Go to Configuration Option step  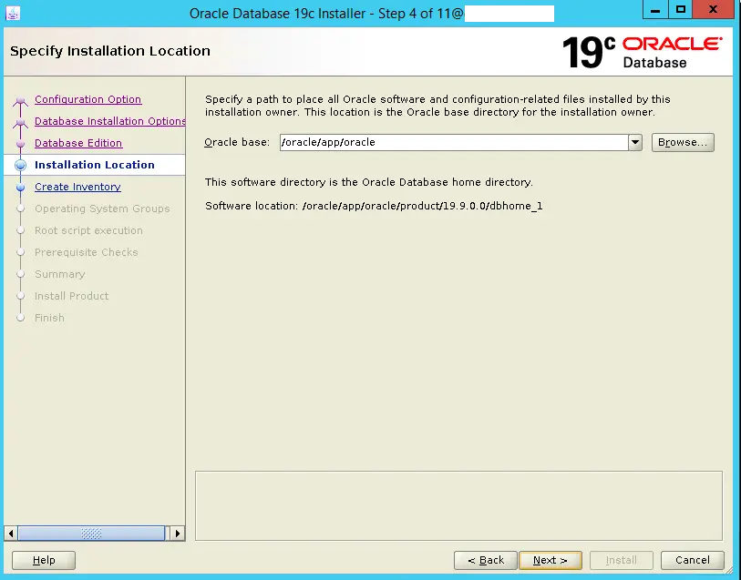[87, 99]
